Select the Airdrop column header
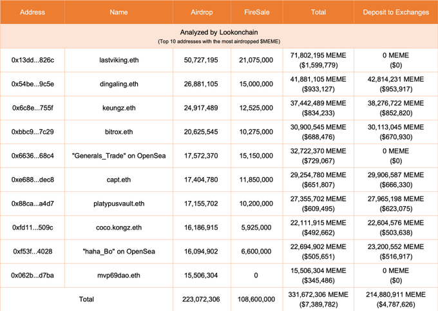Viewport: 438px width, 311px height. tap(204, 12)
